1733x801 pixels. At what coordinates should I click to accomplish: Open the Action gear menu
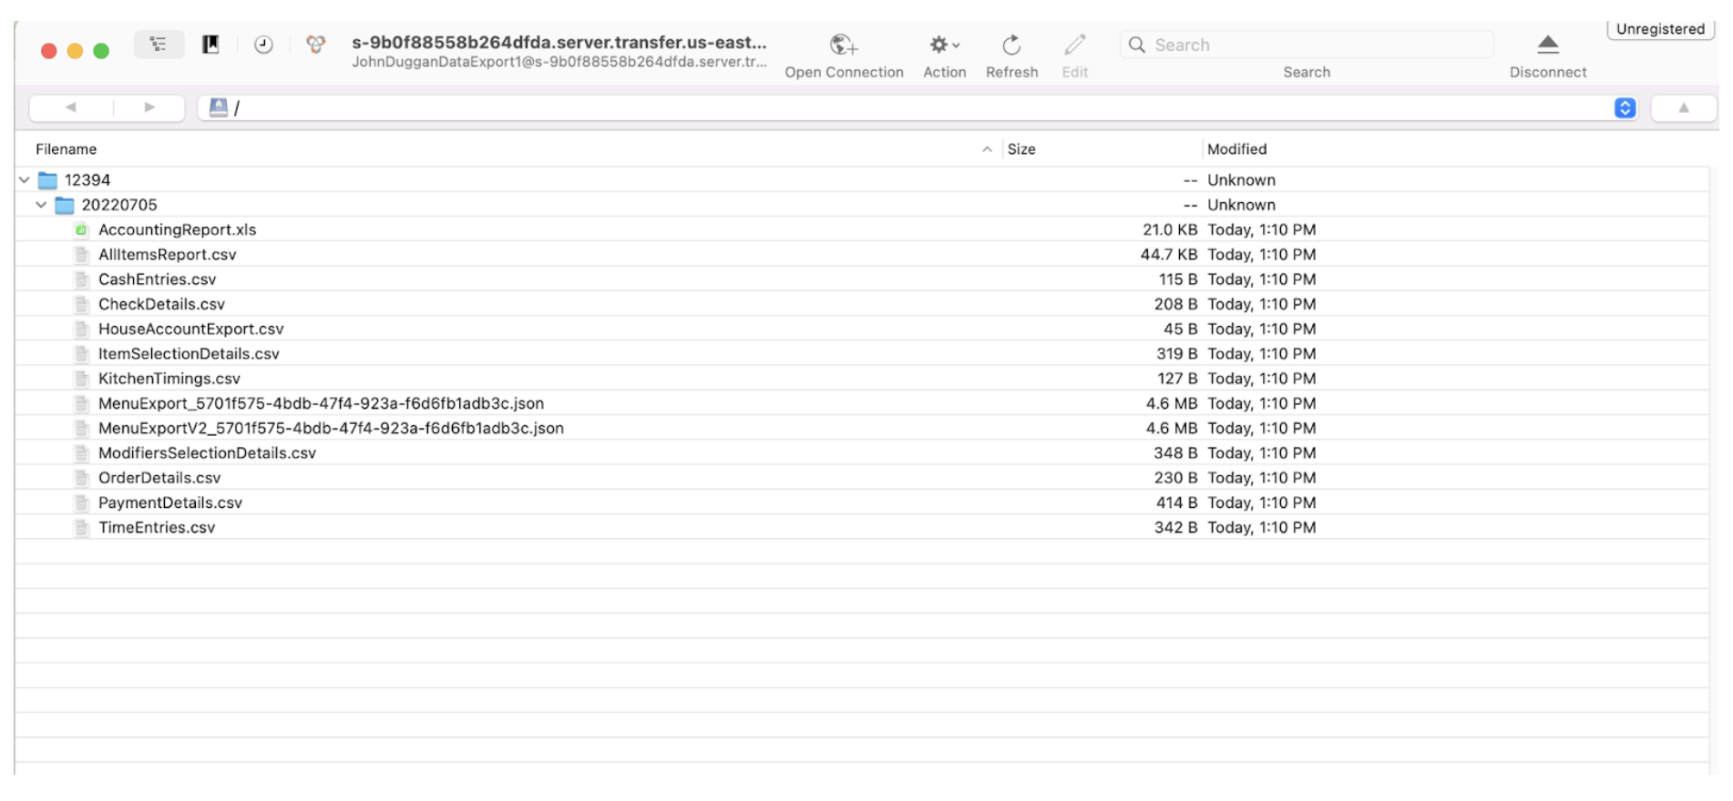pyautogui.click(x=943, y=45)
